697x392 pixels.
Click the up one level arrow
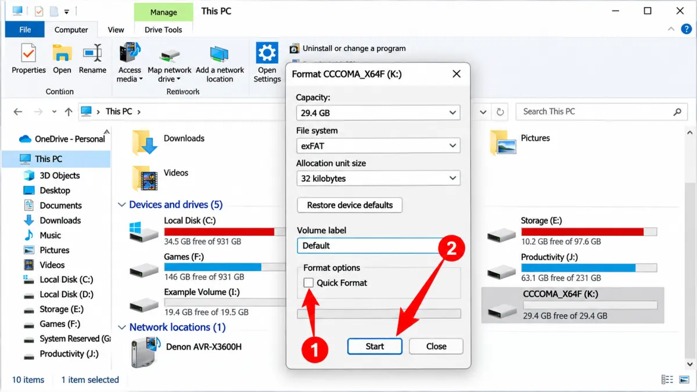tap(69, 112)
